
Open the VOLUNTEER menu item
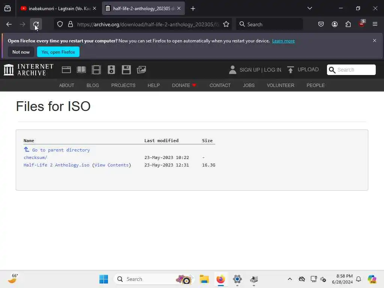pyautogui.click(x=280, y=85)
